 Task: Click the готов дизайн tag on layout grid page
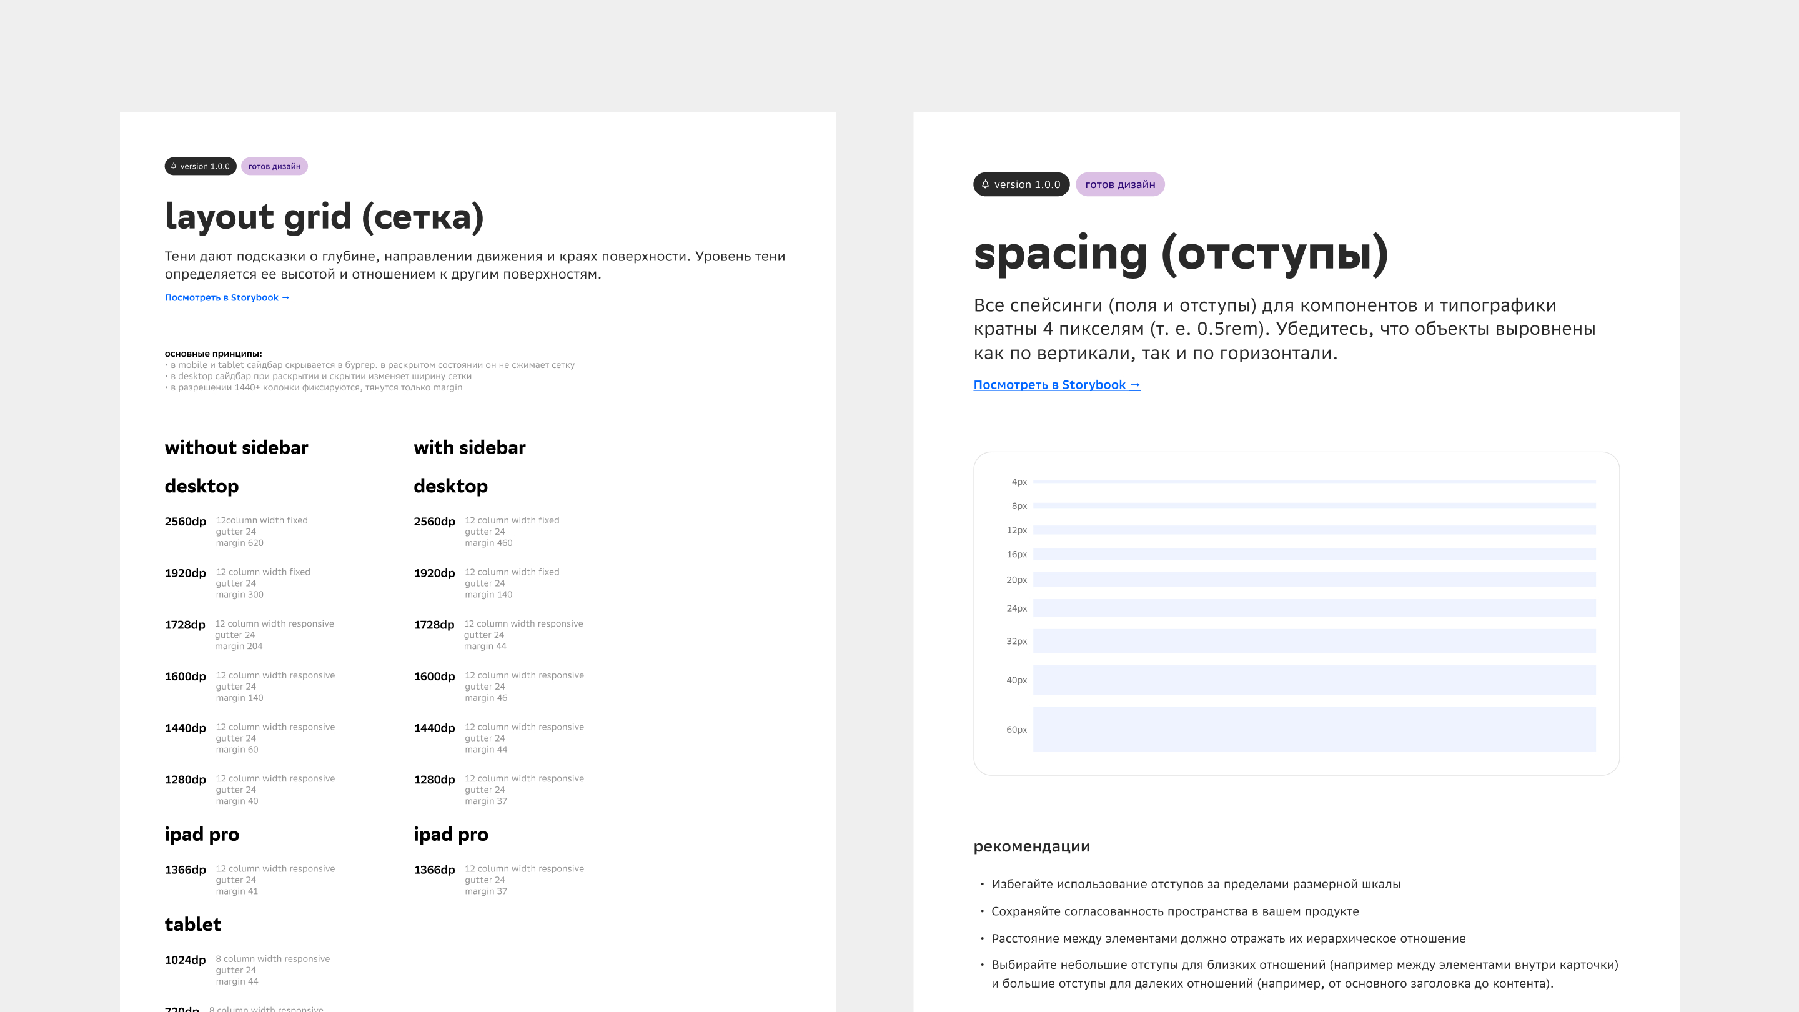pos(274,166)
